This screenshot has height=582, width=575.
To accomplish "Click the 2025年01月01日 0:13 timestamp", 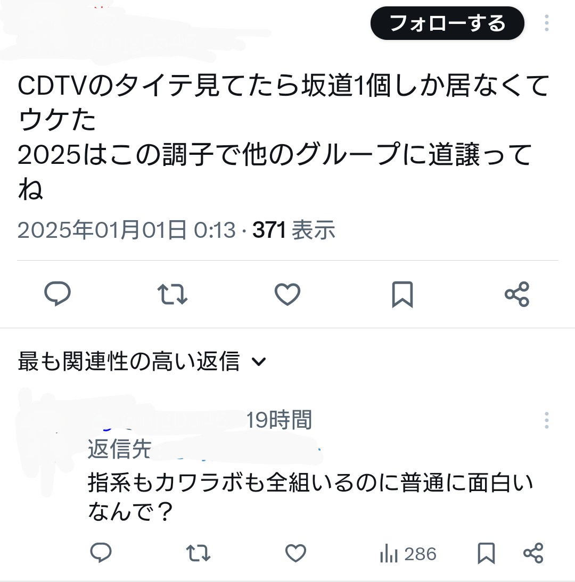I will point(127,230).
